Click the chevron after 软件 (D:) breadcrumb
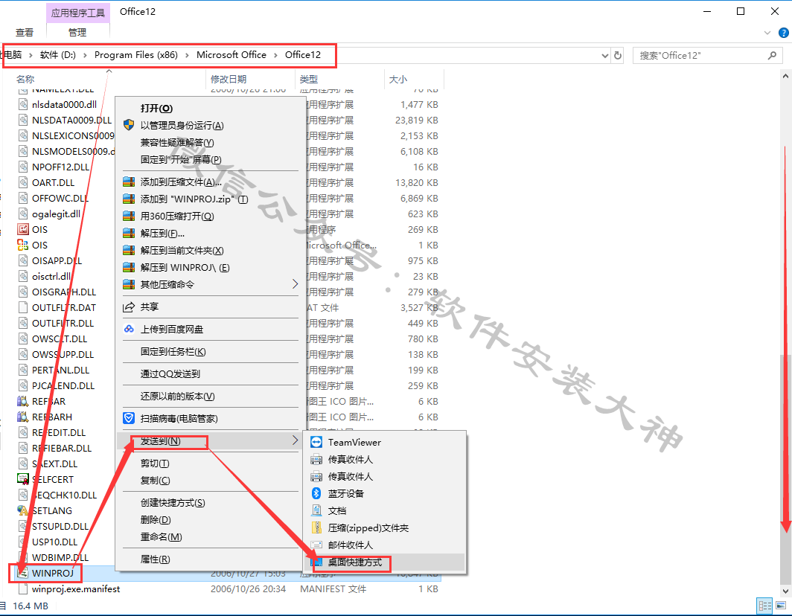The width and height of the screenshot is (792, 616). pos(85,55)
